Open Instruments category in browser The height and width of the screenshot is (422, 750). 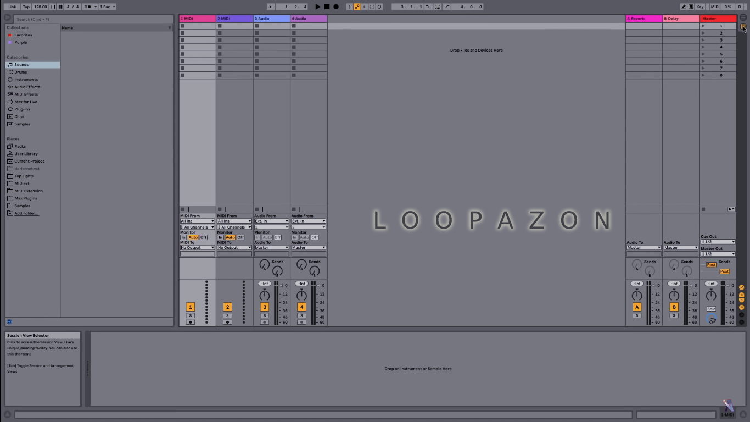pos(32,80)
